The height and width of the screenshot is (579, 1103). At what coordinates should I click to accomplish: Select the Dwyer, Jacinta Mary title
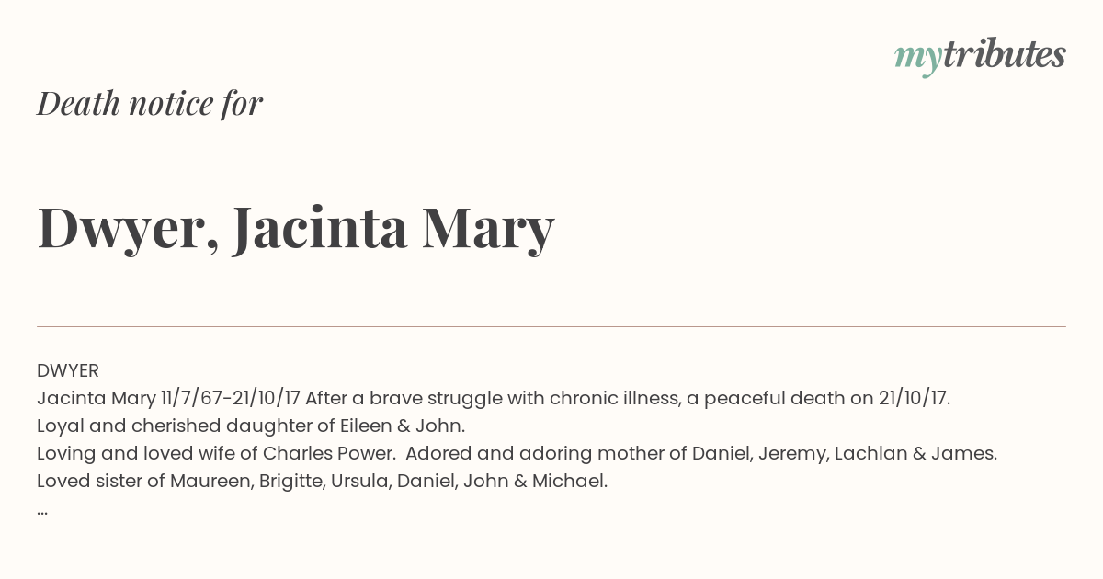coord(296,229)
